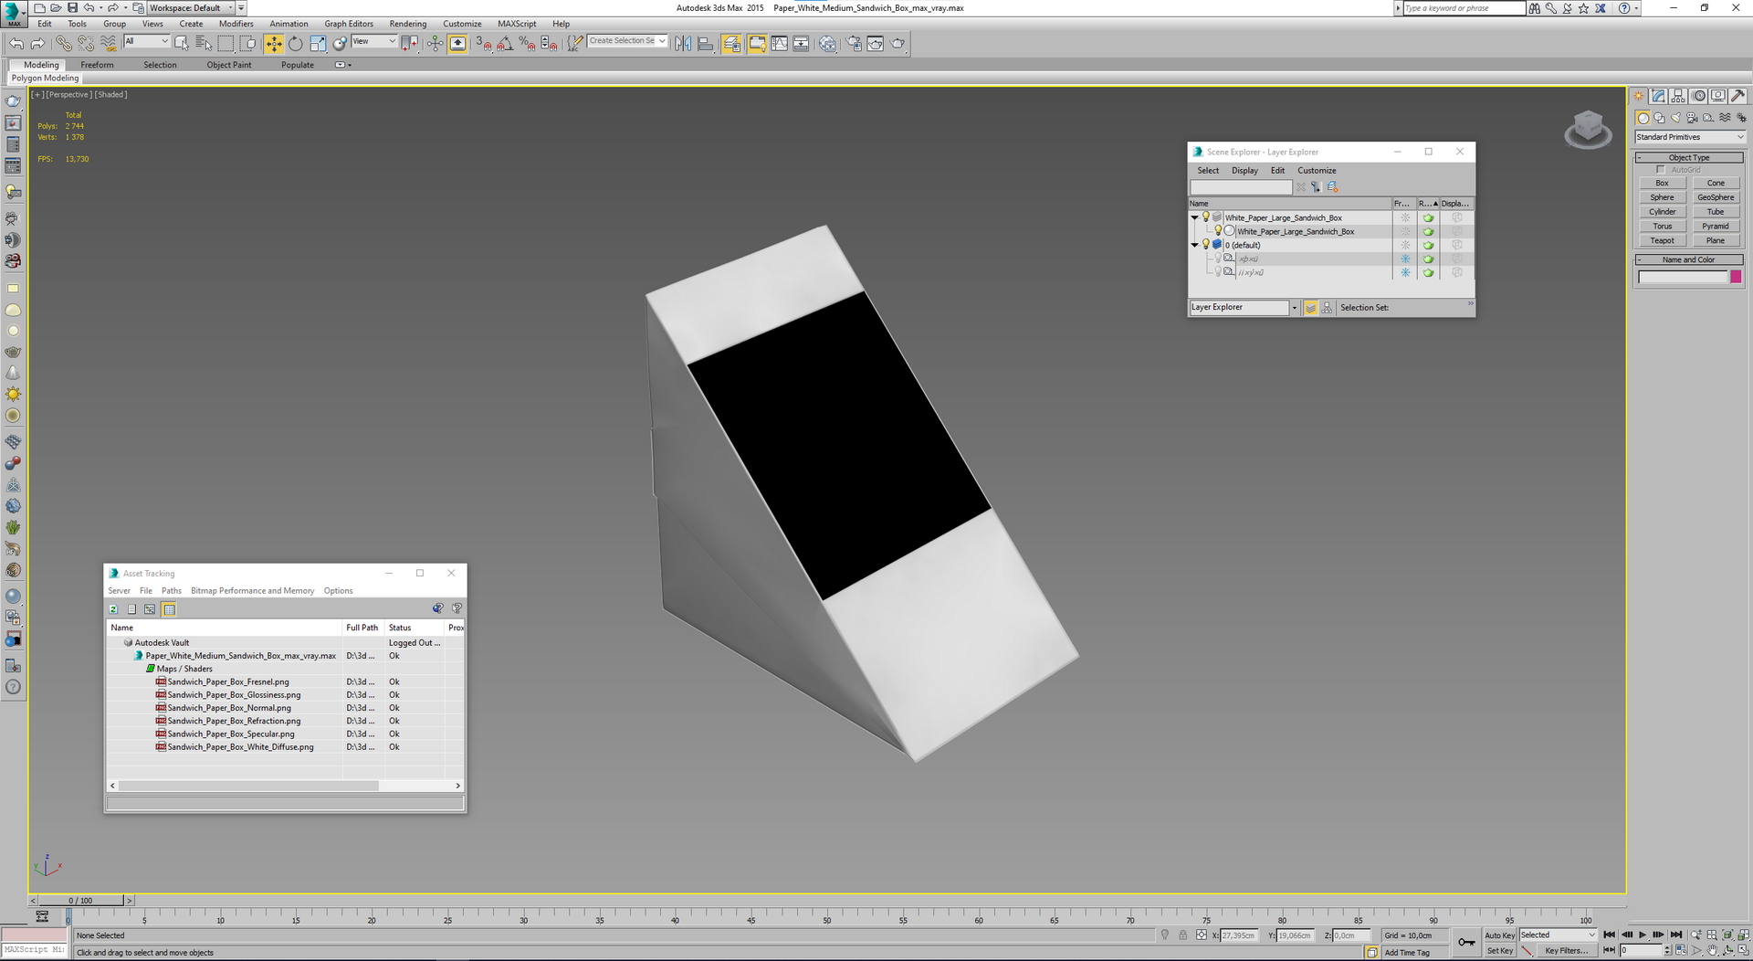This screenshot has width=1753, height=961.
Task: Click the time slider 0 / 100 handle
Action: click(80, 901)
